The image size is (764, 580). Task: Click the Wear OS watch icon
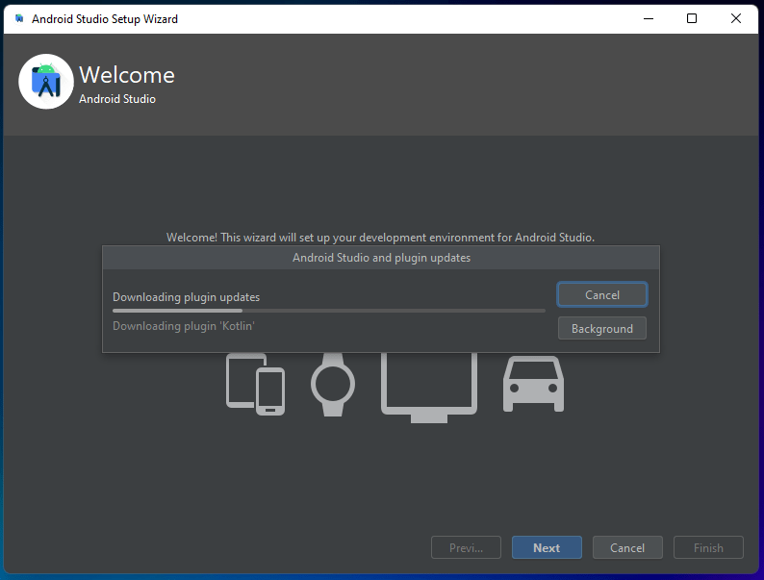coord(333,384)
